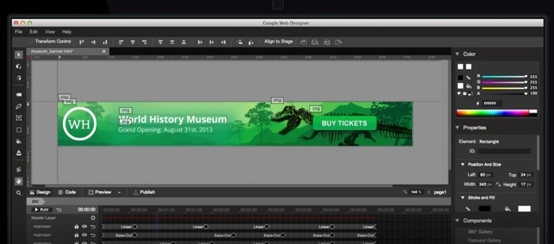Open the Help menu
The image size is (554, 244).
[67, 32]
